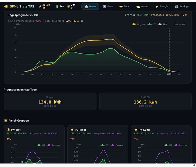Click the 14 hour label on x-axis
196x167 pixels.
point(111,74)
